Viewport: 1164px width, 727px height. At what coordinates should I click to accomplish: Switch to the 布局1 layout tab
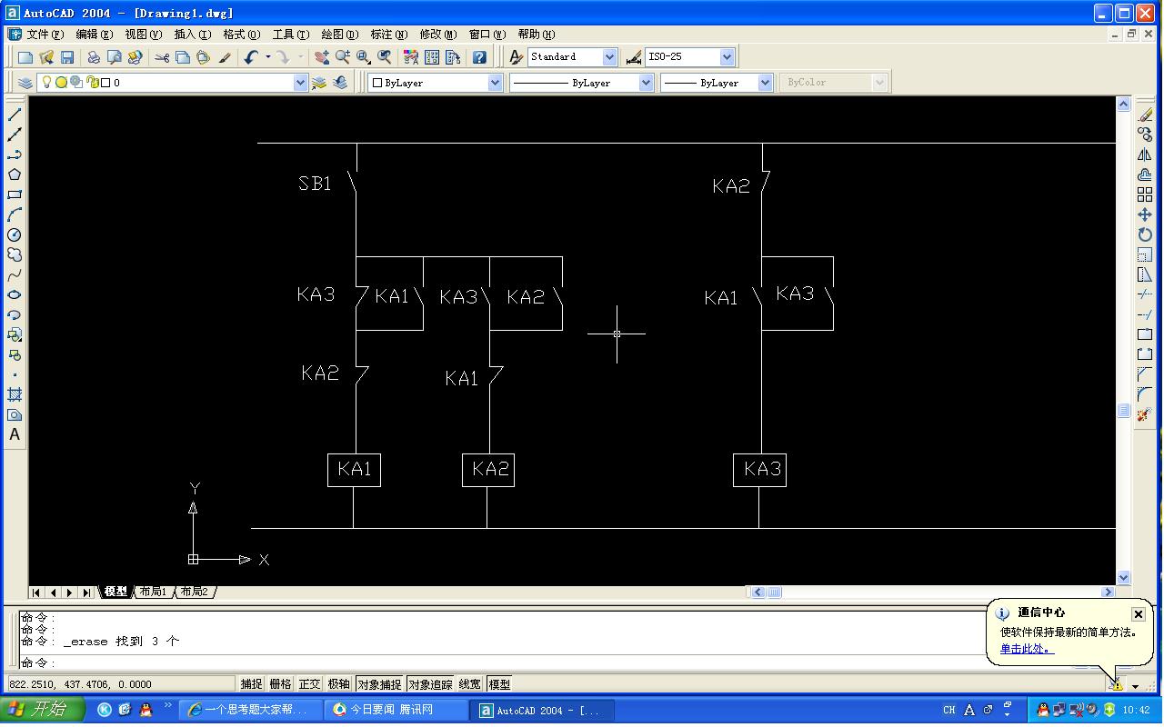(153, 592)
